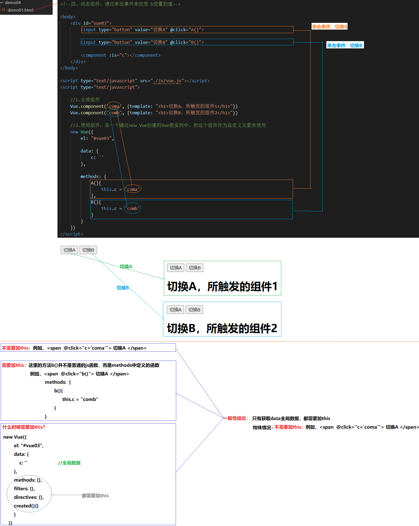This screenshot has width=419, height=526.
Task: Click the heading 切换A，所触发的组件1
Action: [x=222, y=286]
